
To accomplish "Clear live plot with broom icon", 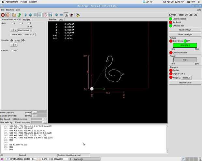I will tap(78, 15).
